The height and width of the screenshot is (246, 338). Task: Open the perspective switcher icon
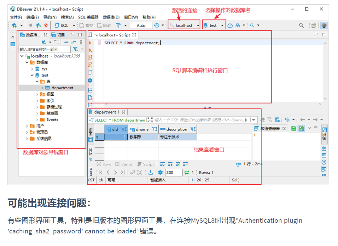[x=313, y=25]
